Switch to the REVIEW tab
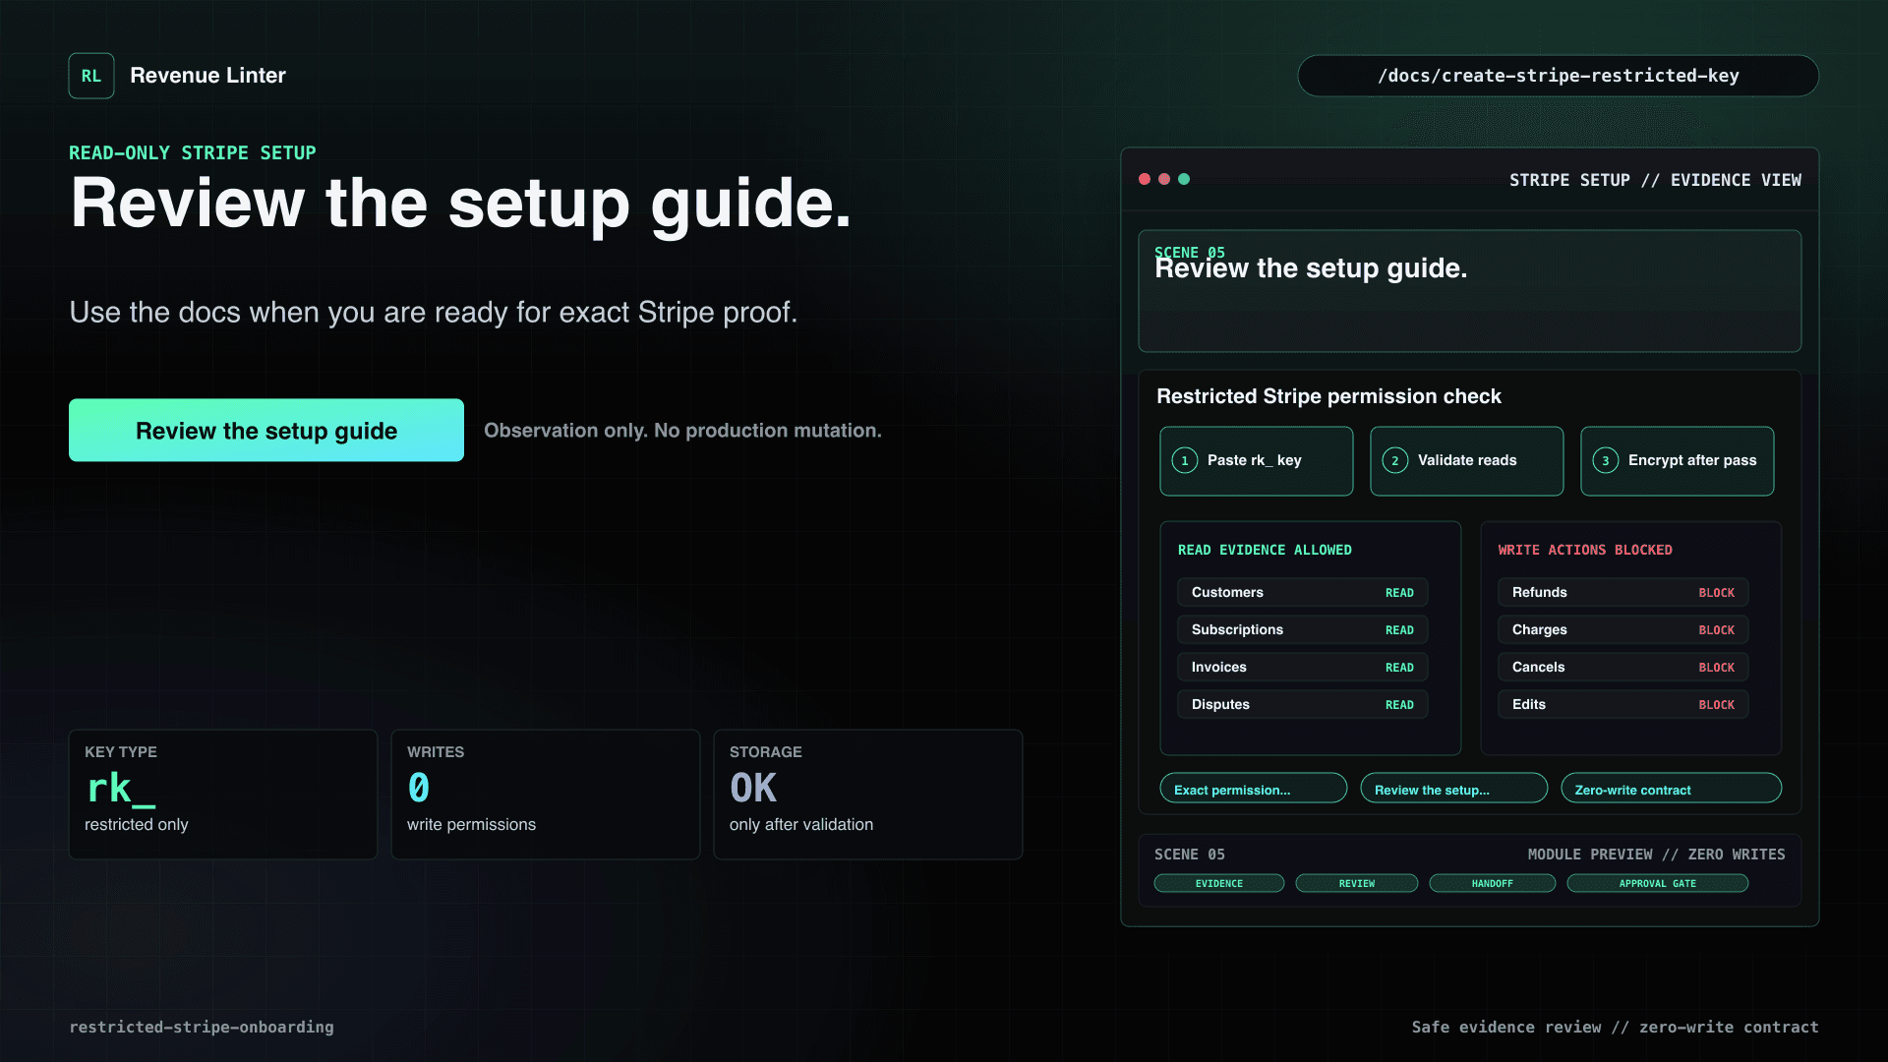This screenshot has height=1062, width=1888. 1357,883
